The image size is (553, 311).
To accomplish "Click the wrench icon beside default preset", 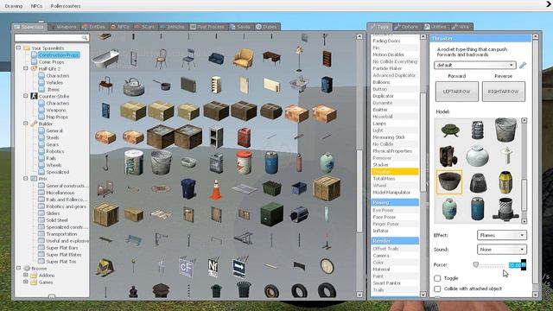I will click(523, 66).
